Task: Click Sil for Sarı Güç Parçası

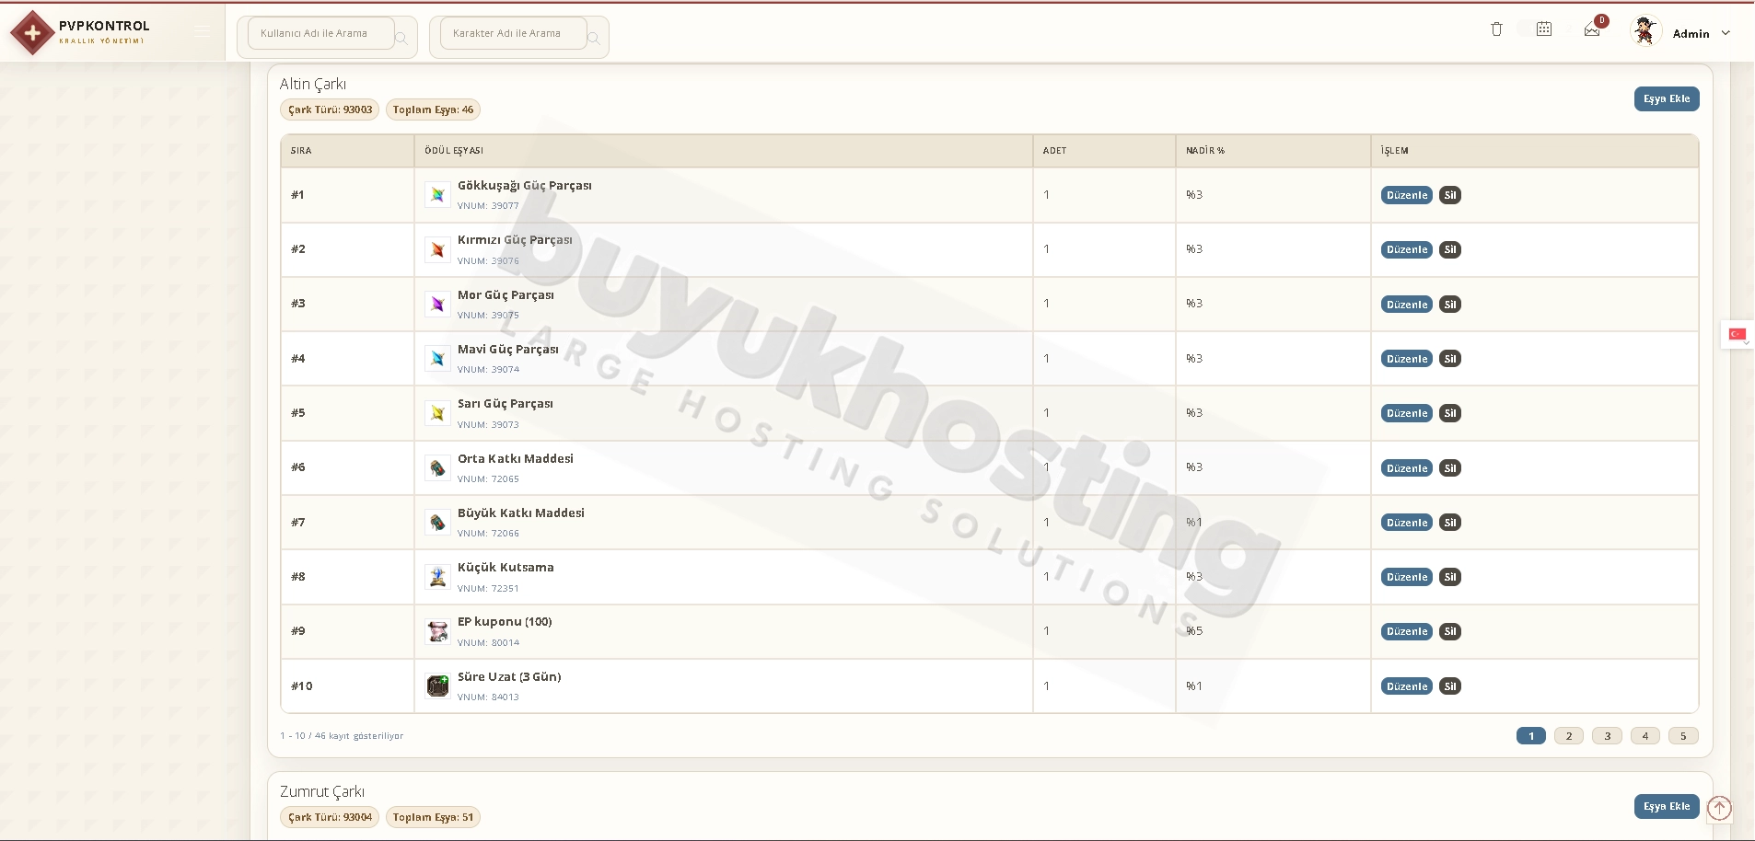Action: 1450,413
